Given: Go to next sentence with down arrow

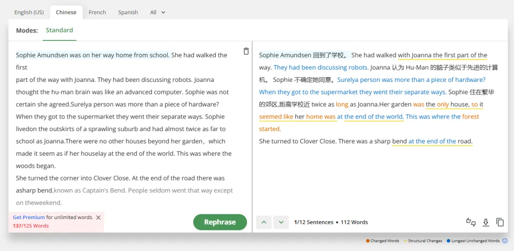Looking at the screenshot, I should [x=281, y=222].
